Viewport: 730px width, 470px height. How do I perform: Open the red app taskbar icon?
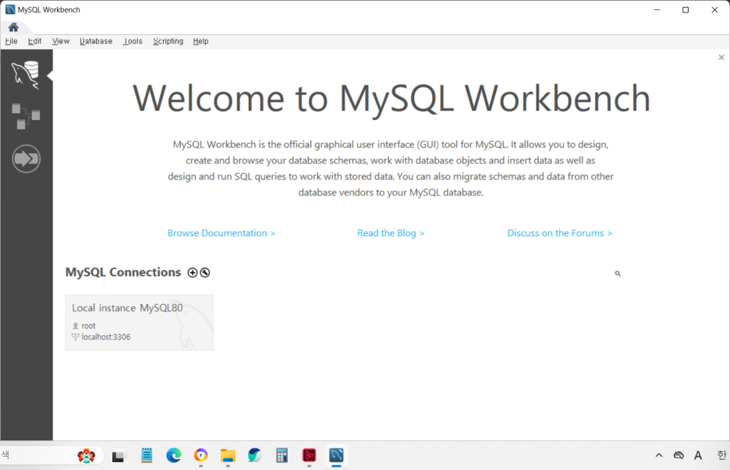point(309,455)
